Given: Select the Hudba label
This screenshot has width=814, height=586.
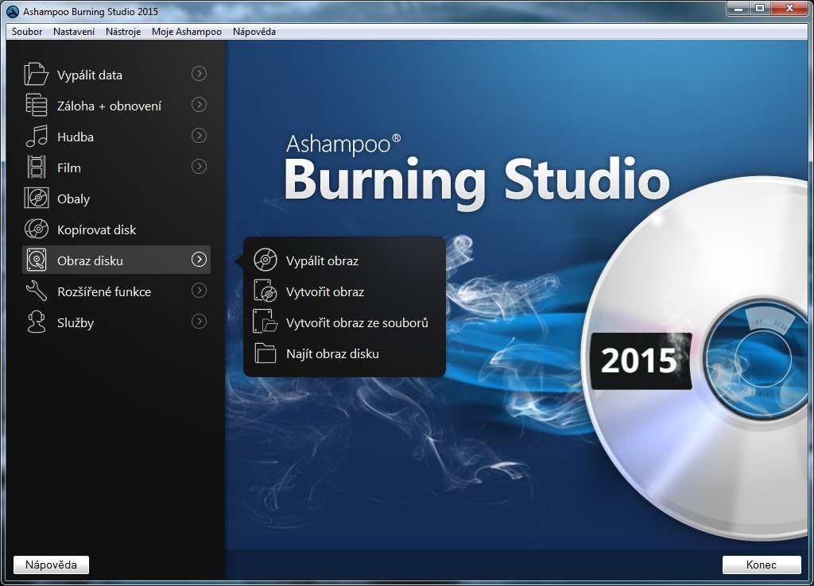Looking at the screenshot, I should tap(76, 137).
